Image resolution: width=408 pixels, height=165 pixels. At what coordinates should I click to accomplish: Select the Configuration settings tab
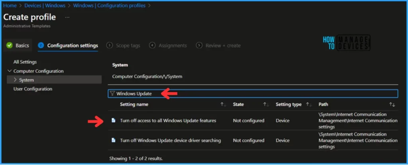68,46
